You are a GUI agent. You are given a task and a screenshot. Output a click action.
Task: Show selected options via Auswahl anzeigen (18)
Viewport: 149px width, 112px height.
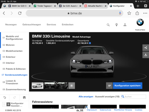[107, 96]
